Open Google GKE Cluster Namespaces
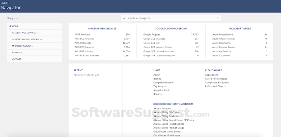The height and width of the screenshot is (137, 281). tap(159, 55)
